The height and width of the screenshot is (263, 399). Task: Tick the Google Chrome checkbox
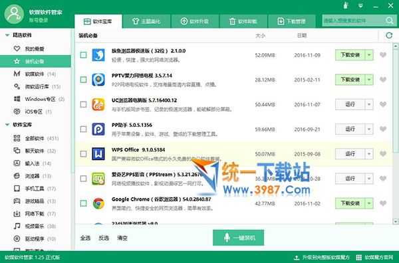84,203
